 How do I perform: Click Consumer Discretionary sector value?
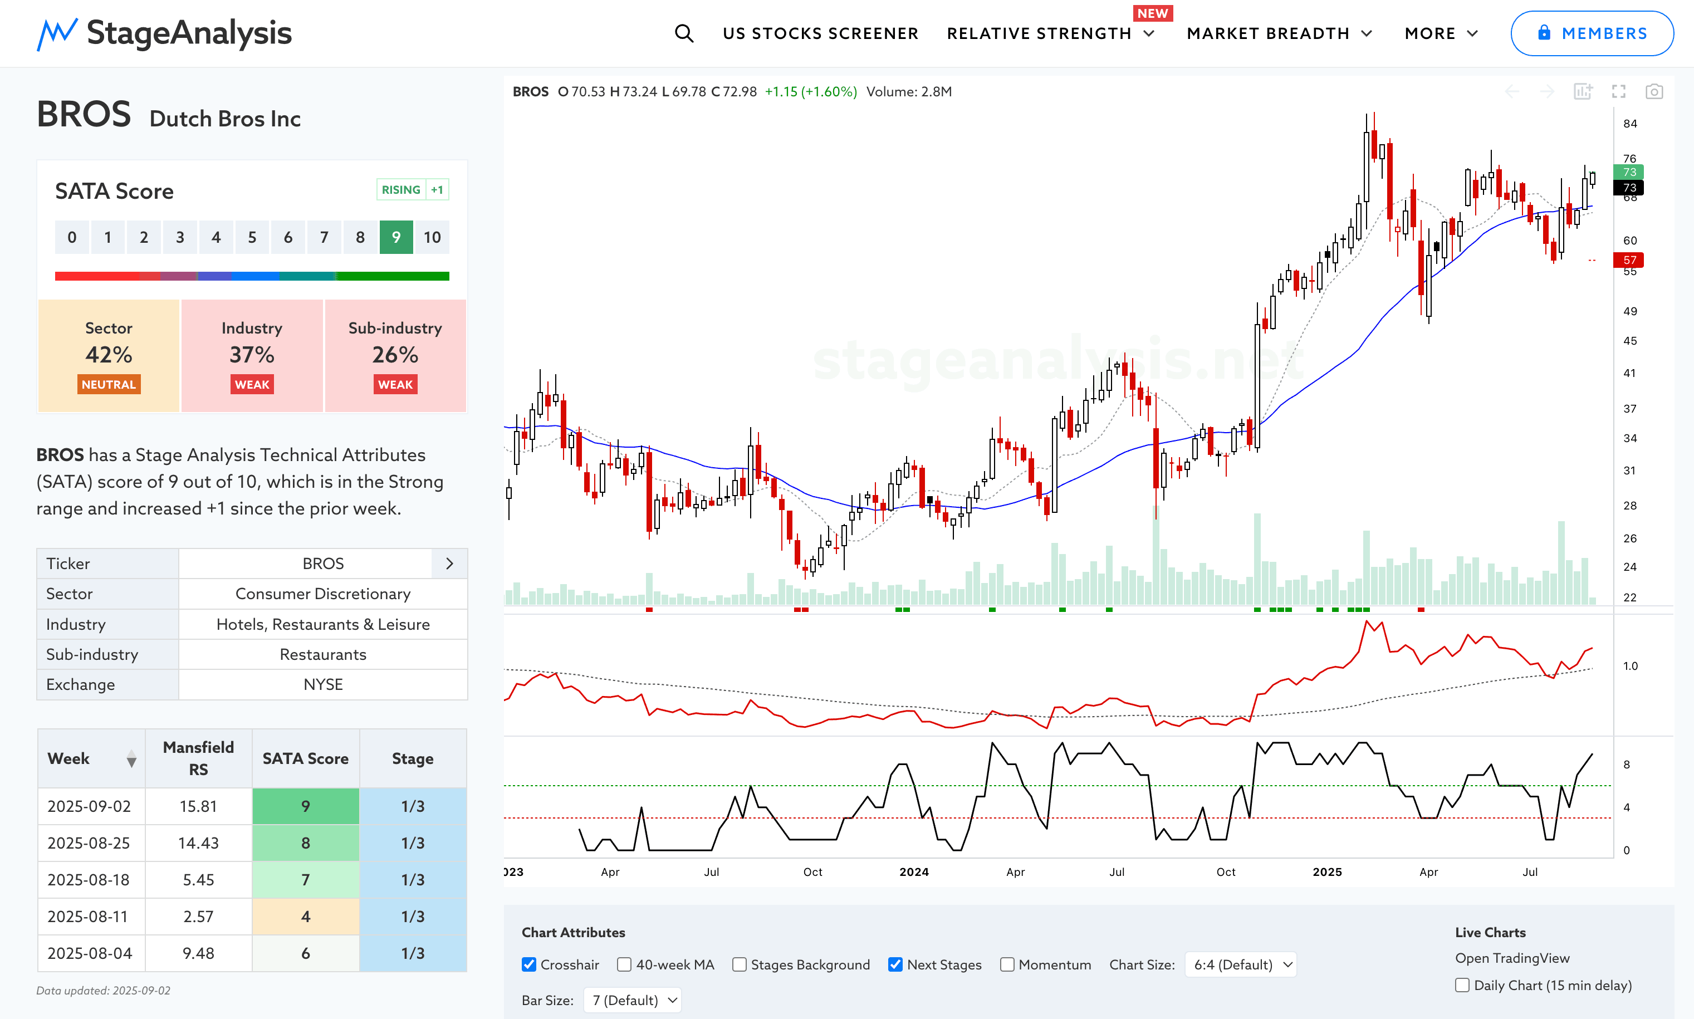323,594
